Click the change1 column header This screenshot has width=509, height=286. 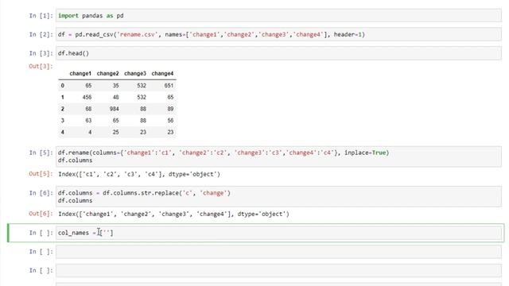(80, 74)
